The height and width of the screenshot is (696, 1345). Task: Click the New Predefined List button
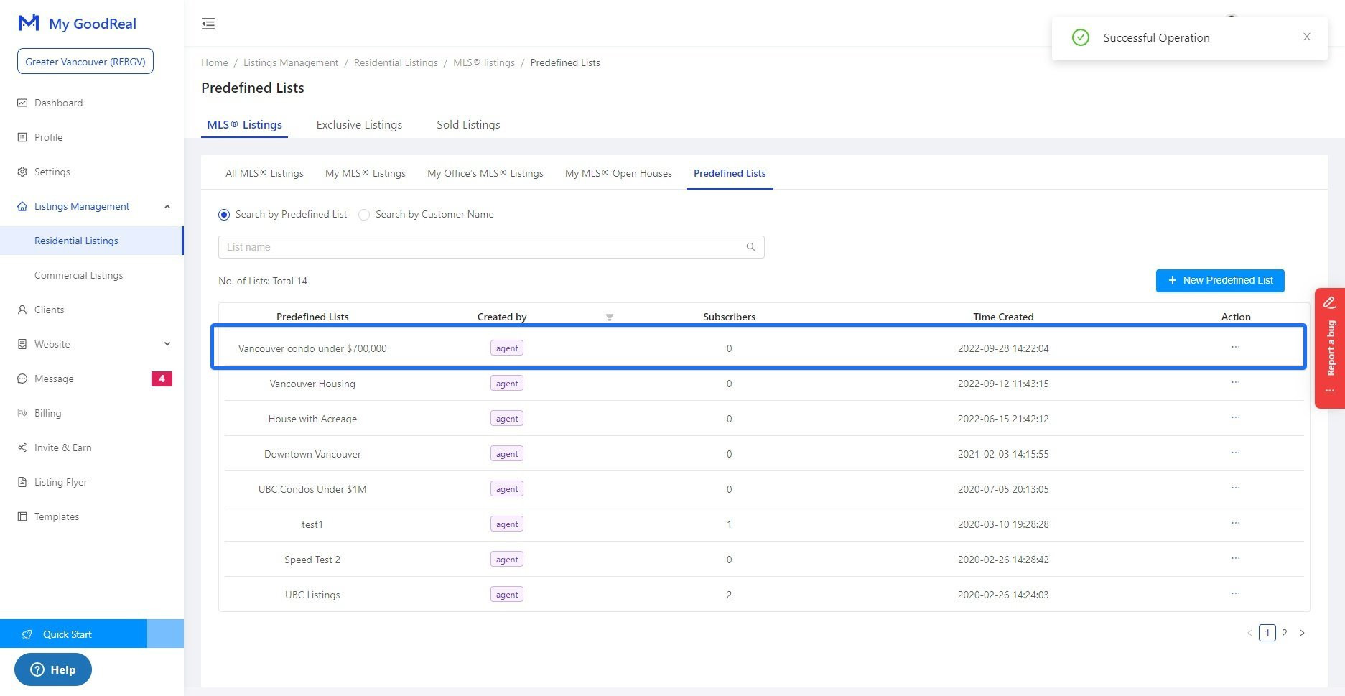click(x=1219, y=281)
